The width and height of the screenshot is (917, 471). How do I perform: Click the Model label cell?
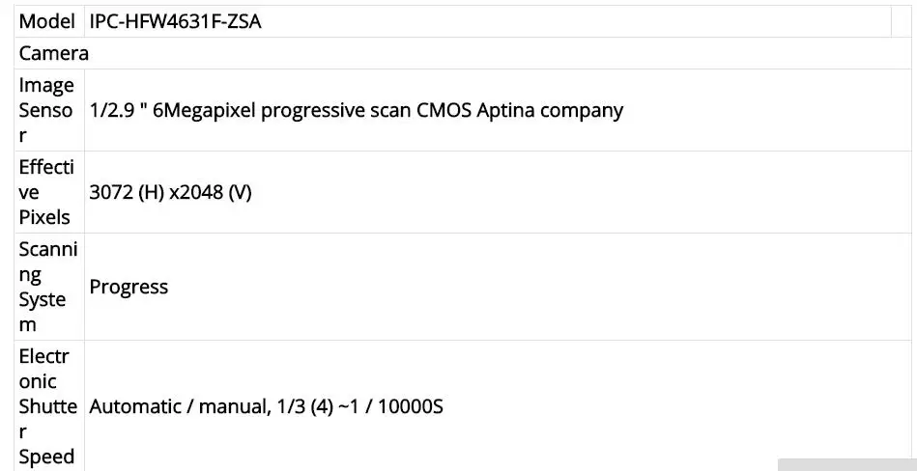click(x=49, y=21)
